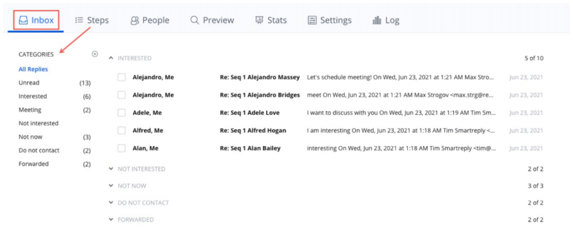
Task: Tick the Alan Bailey reply checkbox
Action: coord(121,148)
